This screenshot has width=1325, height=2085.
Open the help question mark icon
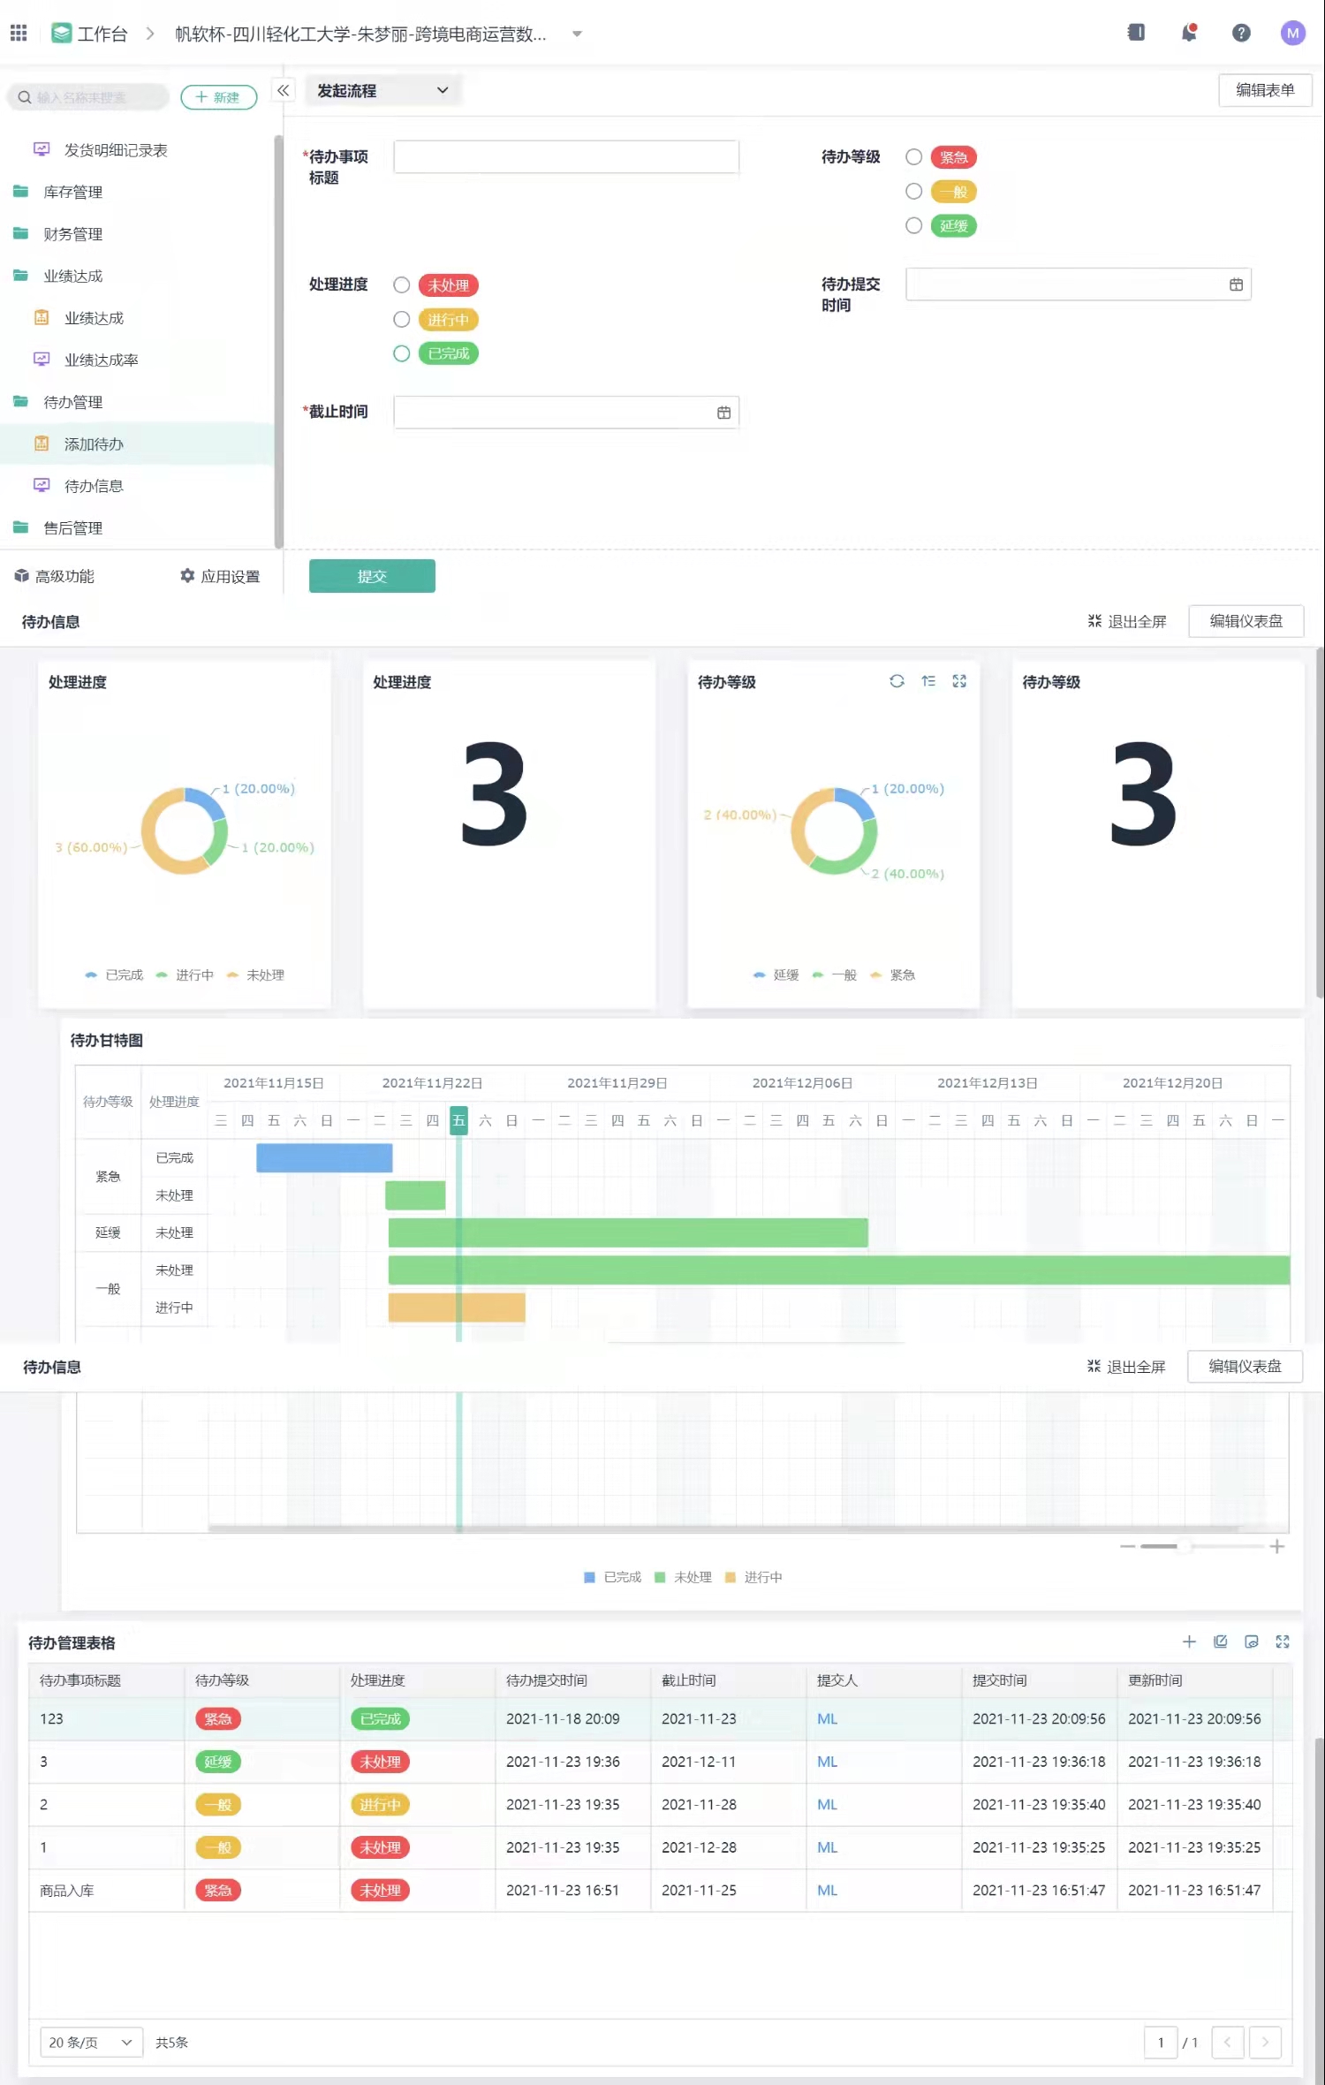point(1241,34)
